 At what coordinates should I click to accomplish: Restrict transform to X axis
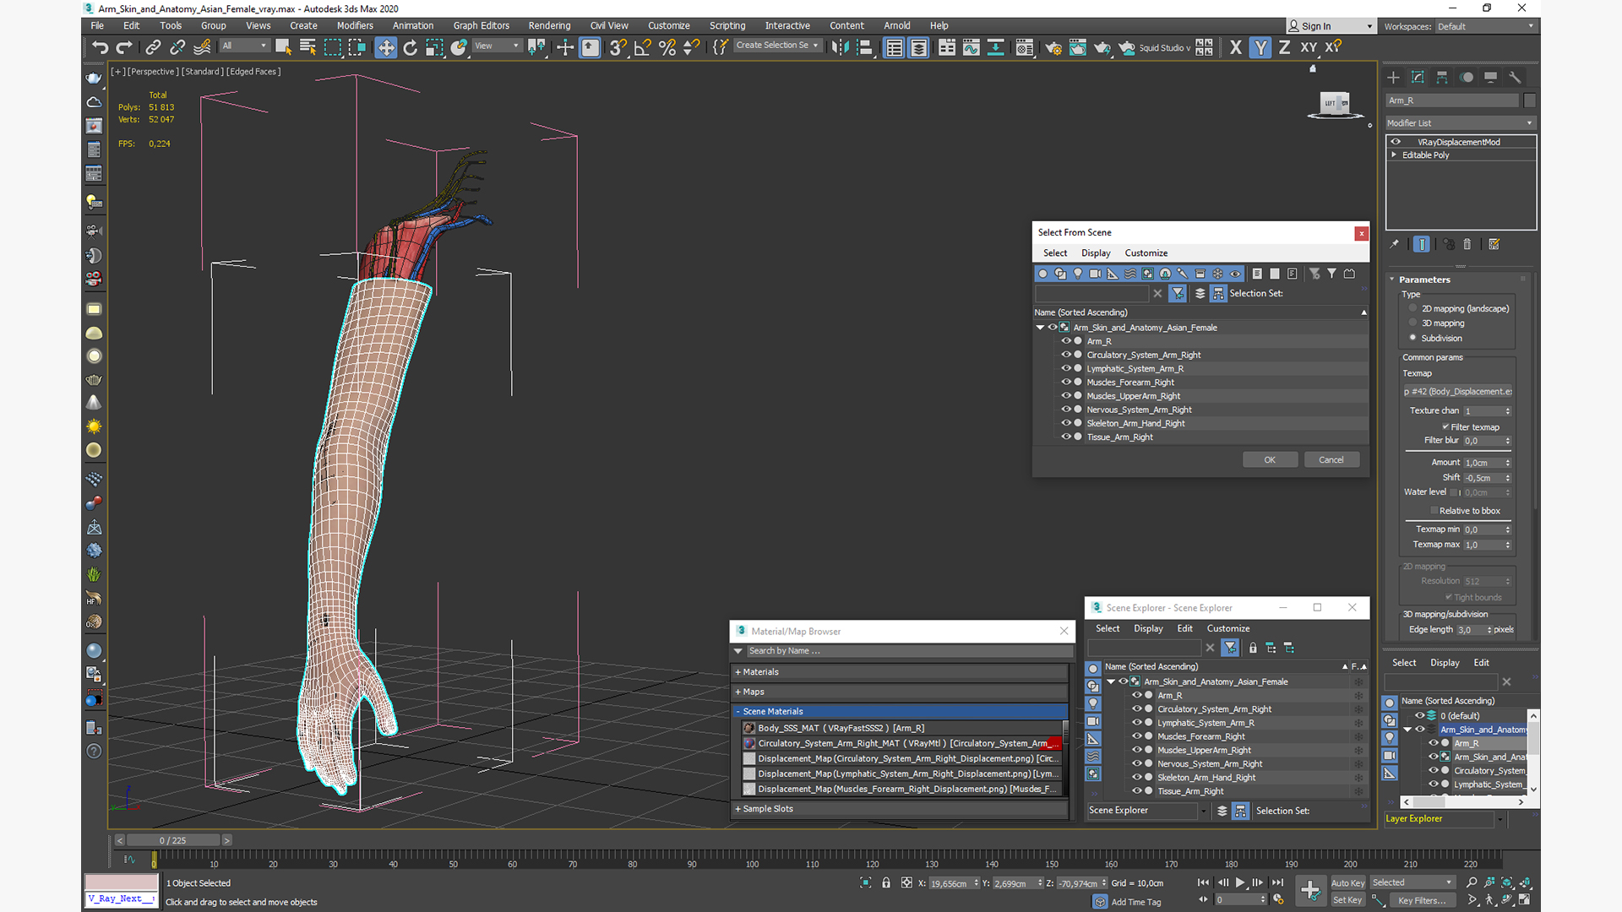(1235, 47)
